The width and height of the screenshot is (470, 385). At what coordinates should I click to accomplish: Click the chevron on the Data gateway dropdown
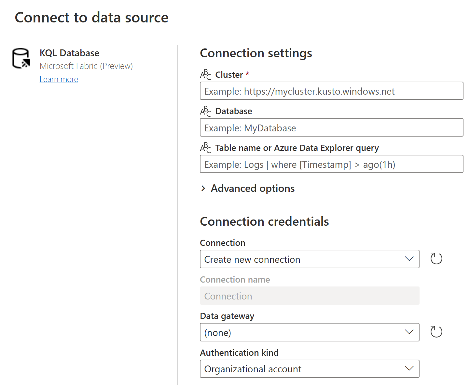(409, 332)
